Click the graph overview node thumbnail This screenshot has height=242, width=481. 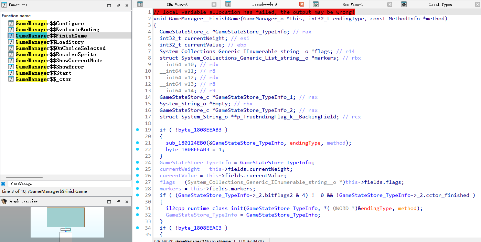(x=65, y=217)
